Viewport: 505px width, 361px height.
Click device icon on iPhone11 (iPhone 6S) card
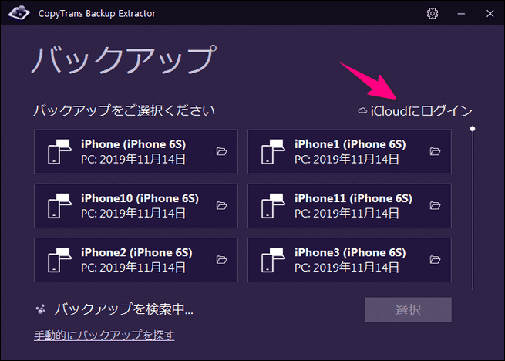pyautogui.click(x=273, y=206)
